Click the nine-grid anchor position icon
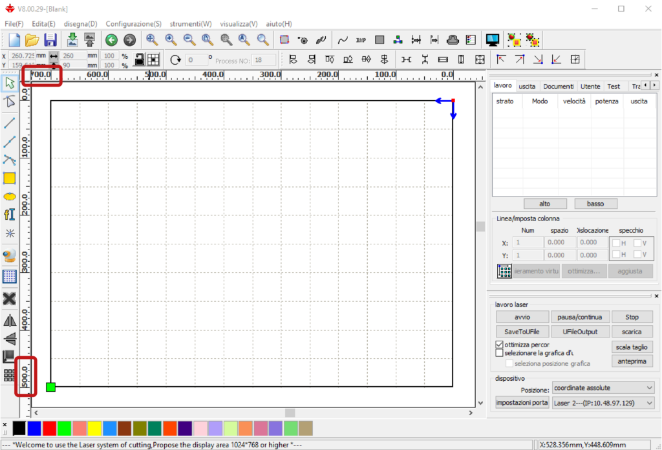Viewport: 662px width, 450px height. click(153, 59)
